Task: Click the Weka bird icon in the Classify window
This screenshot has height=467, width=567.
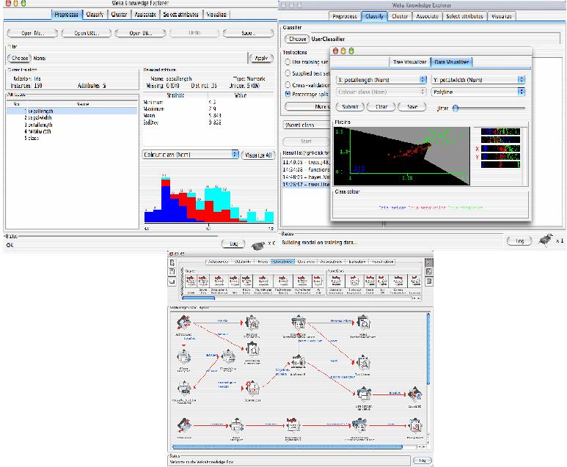Action: [x=546, y=240]
